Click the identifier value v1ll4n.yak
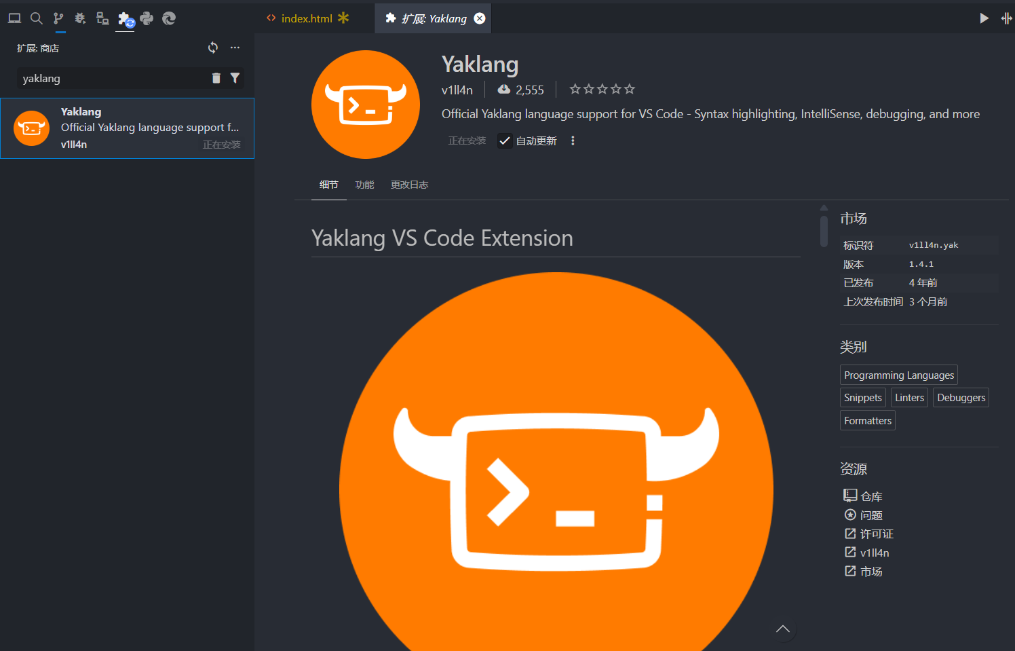The image size is (1015, 651). (934, 245)
